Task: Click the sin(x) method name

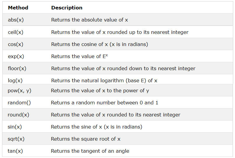Action: (x=15, y=127)
